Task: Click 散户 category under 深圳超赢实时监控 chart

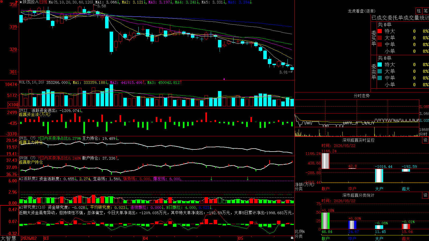Action: point(326,189)
